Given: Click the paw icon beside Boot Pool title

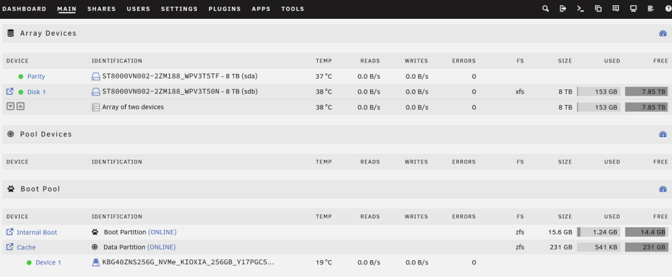Looking at the screenshot, I should click(11, 189).
